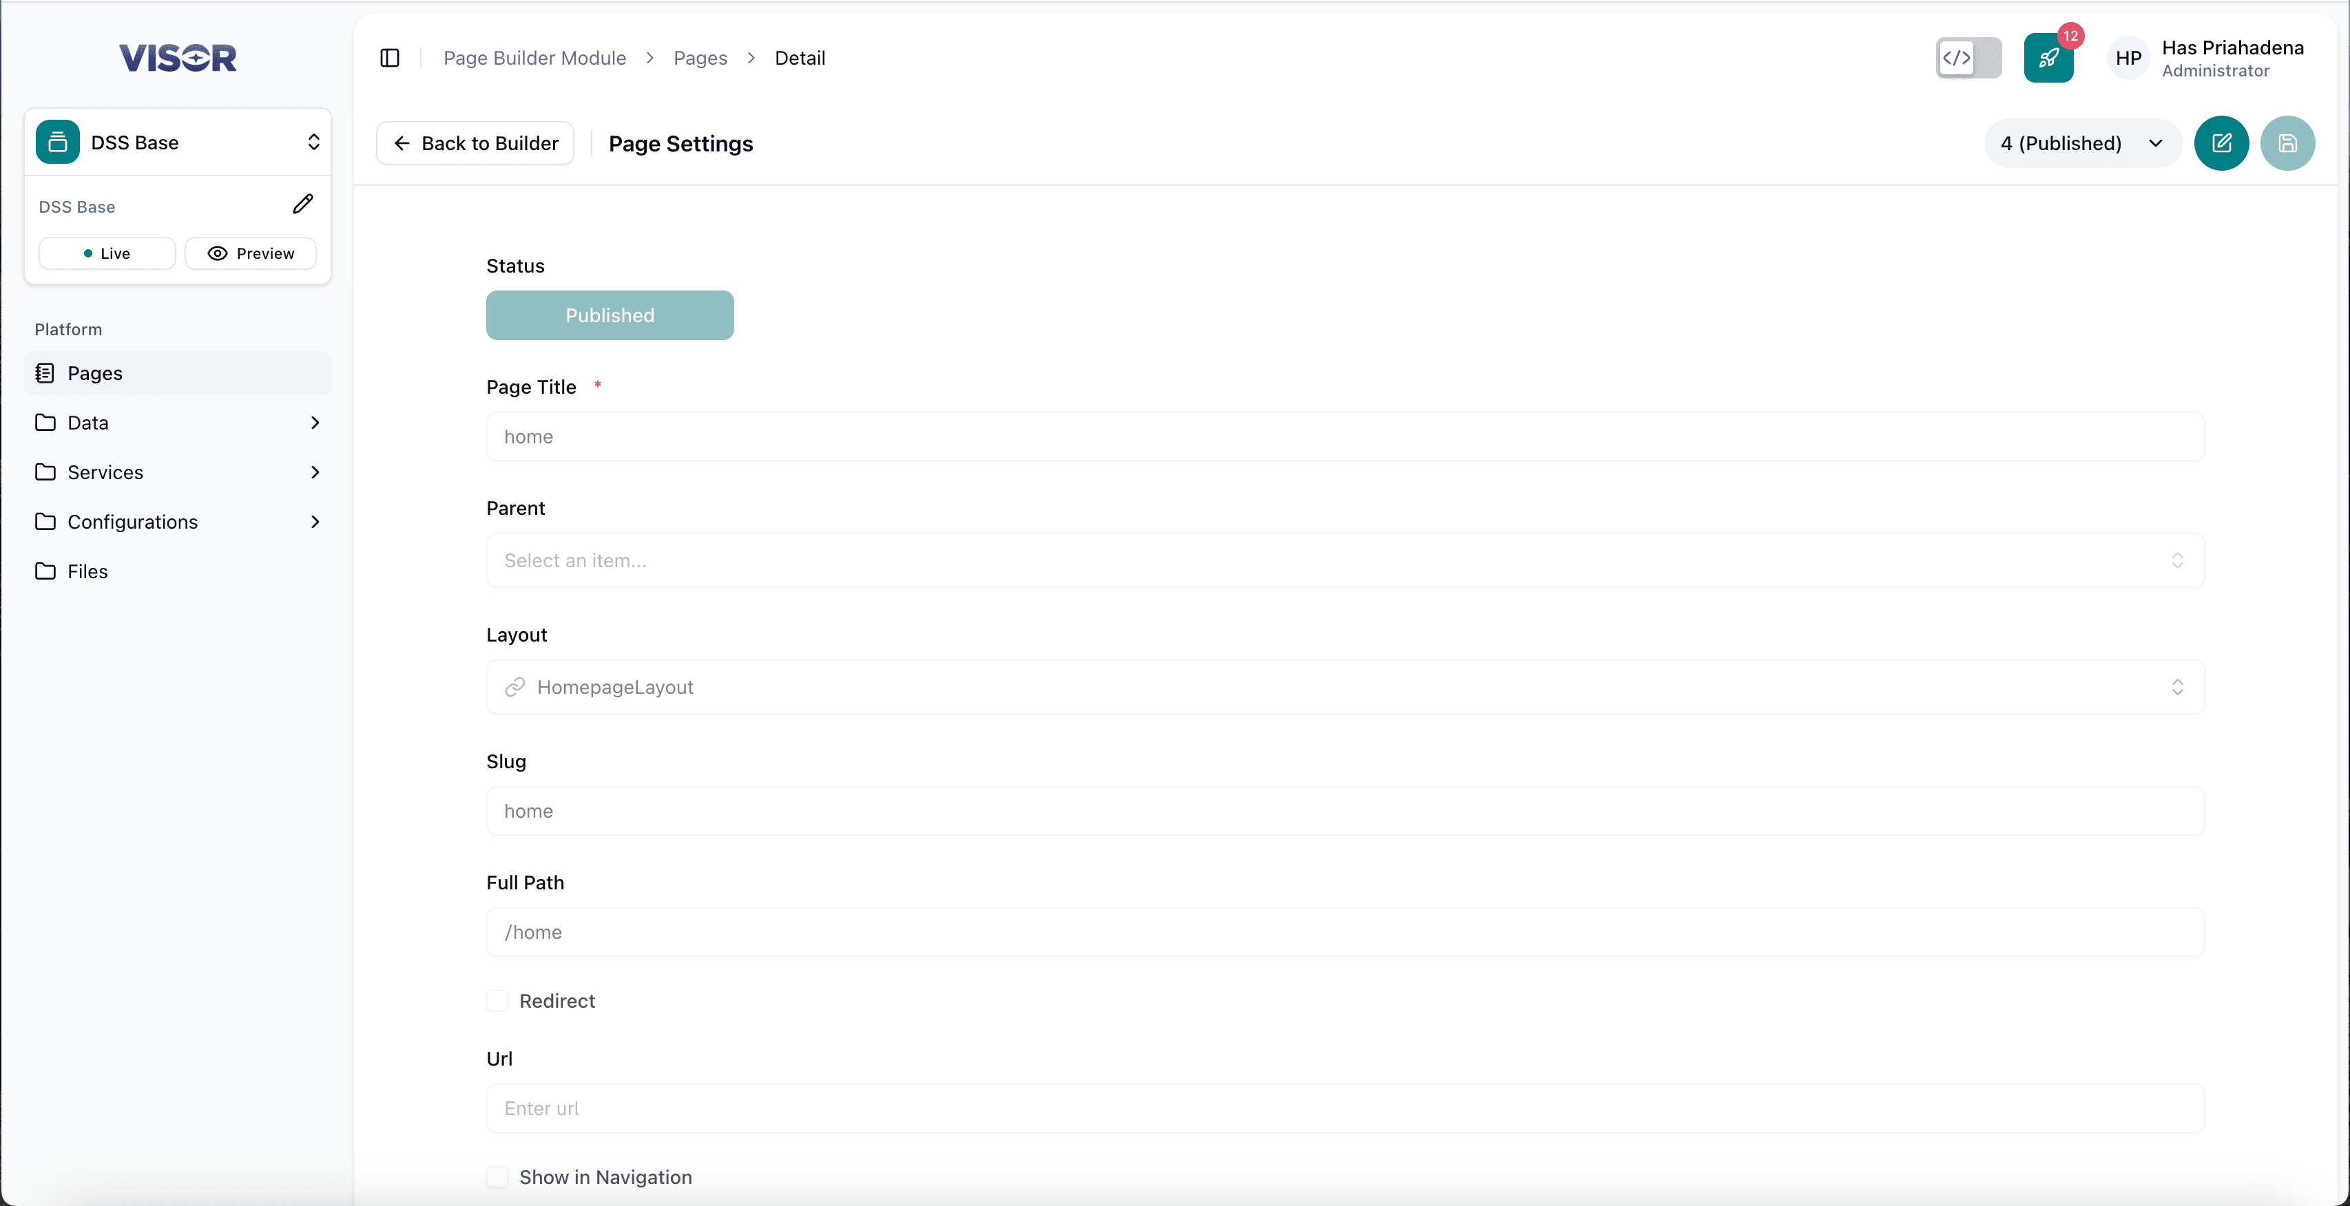The height and width of the screenshot is (1206, 2350).
Task: Go to Pages via the breadcrumb
Action: 700,57
